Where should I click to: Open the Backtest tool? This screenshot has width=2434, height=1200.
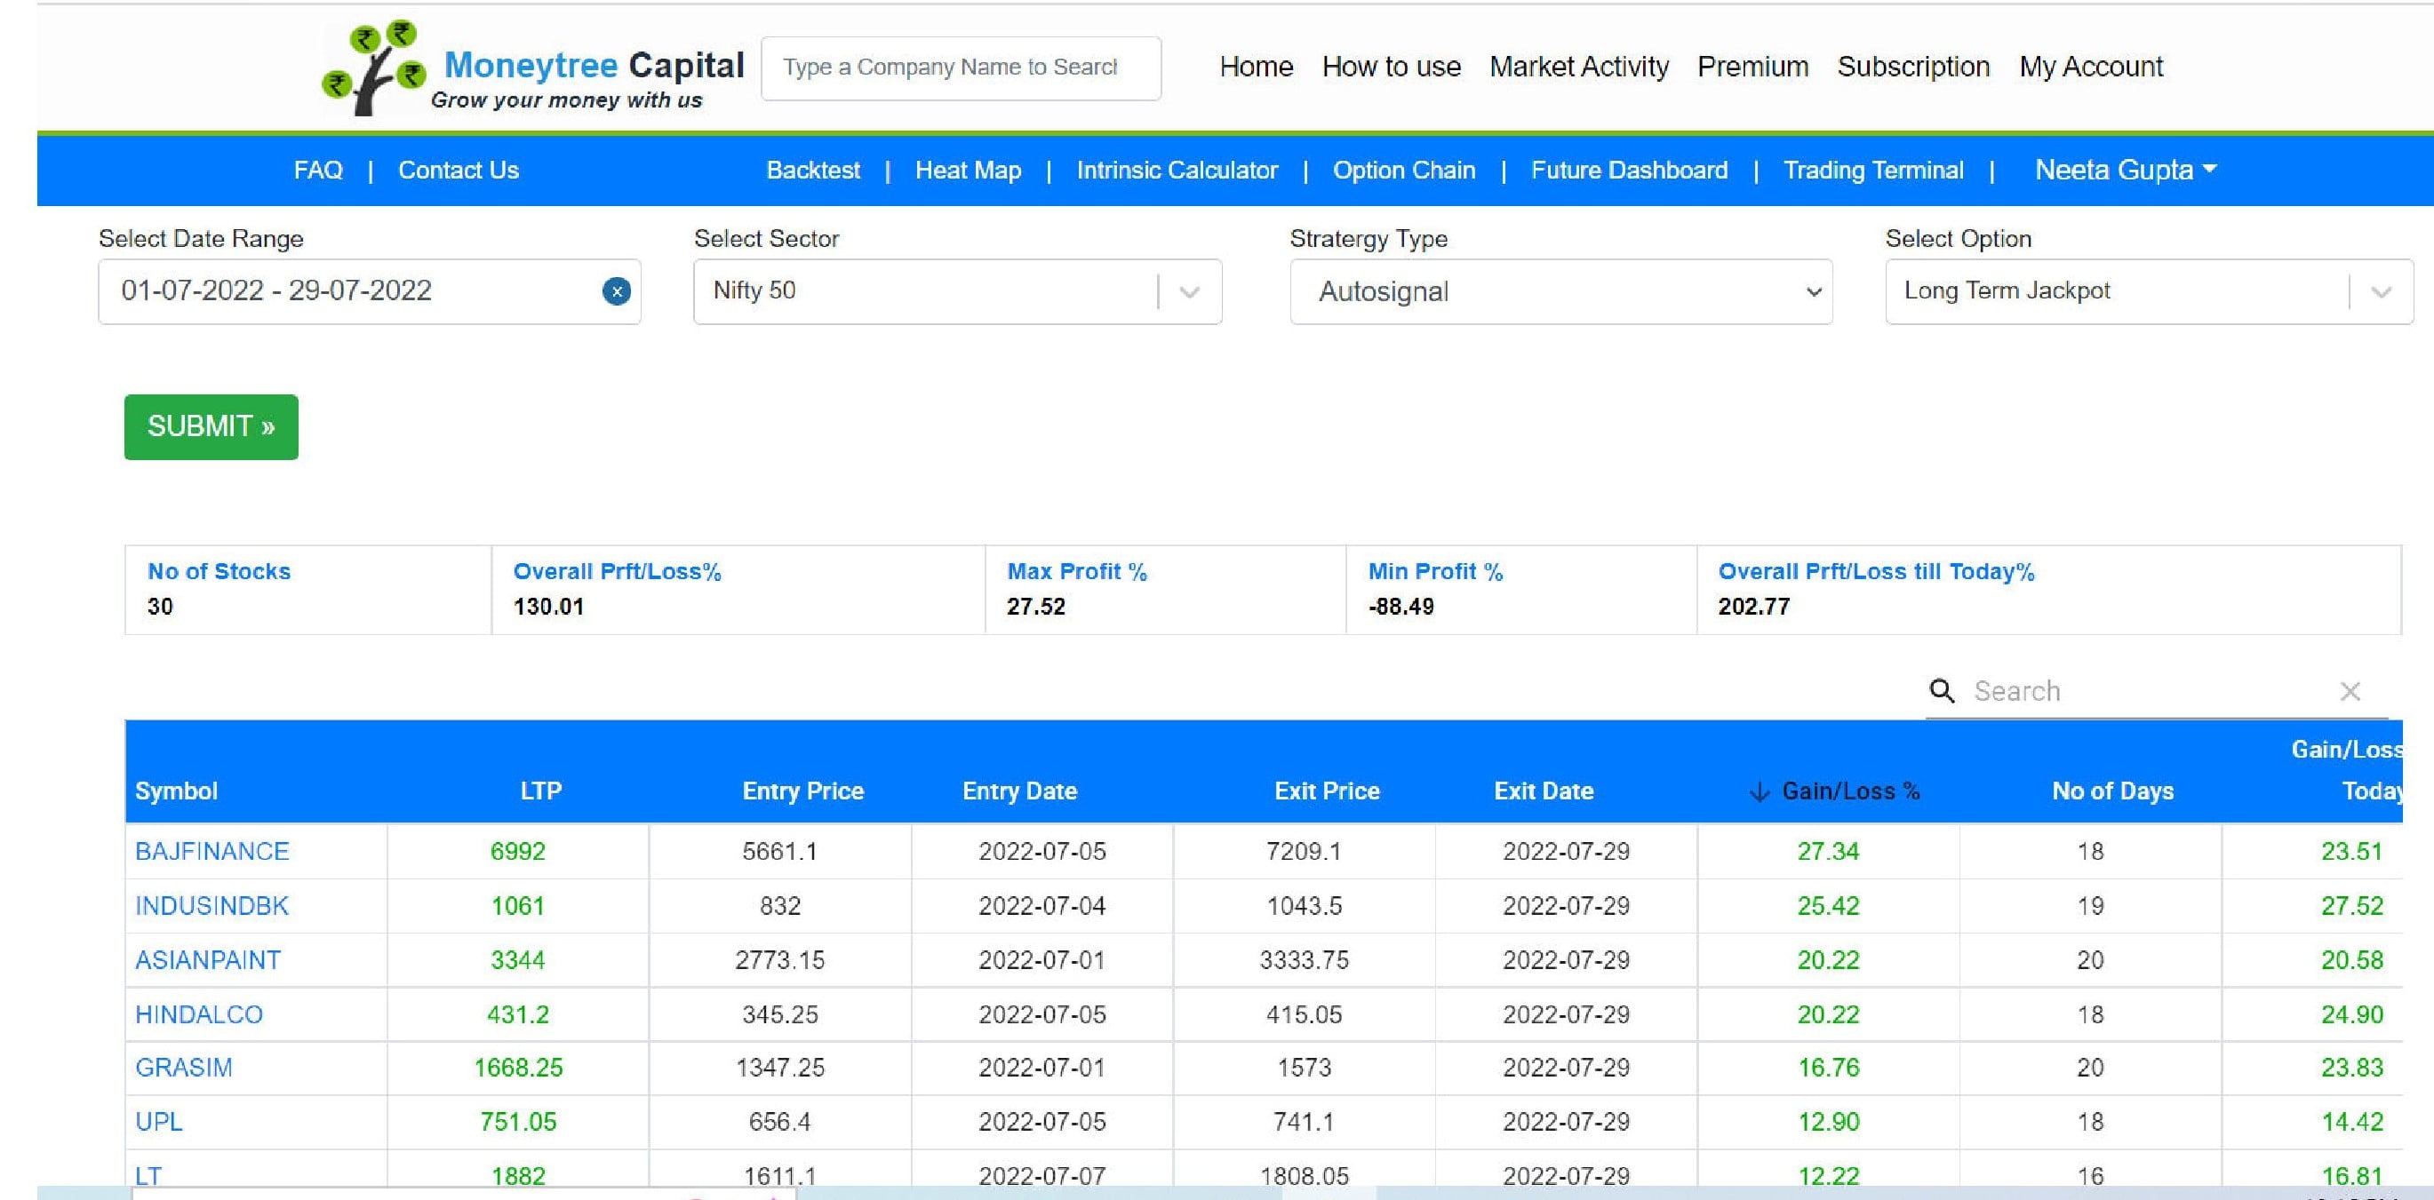coord(812,170)
